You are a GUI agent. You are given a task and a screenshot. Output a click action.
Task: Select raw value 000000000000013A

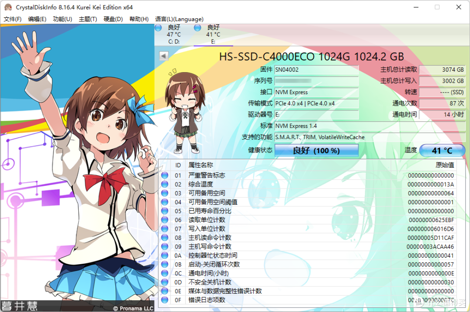(x=431, y=184)
